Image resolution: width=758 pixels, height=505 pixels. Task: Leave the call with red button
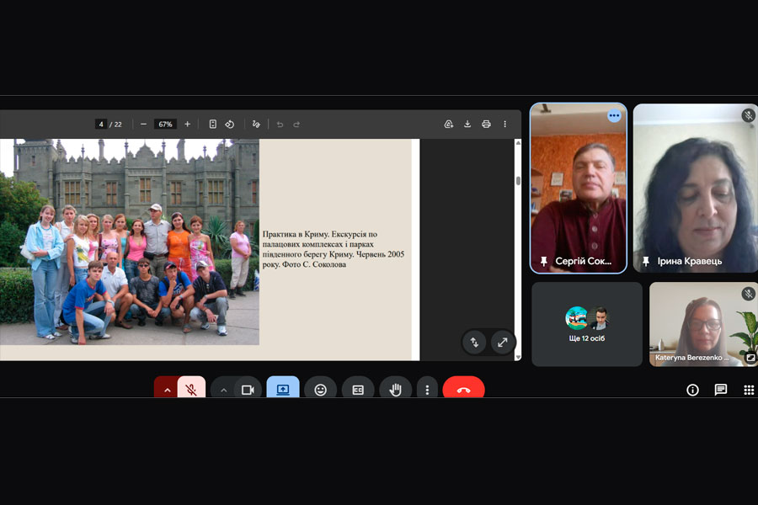(x=463, y=390)
